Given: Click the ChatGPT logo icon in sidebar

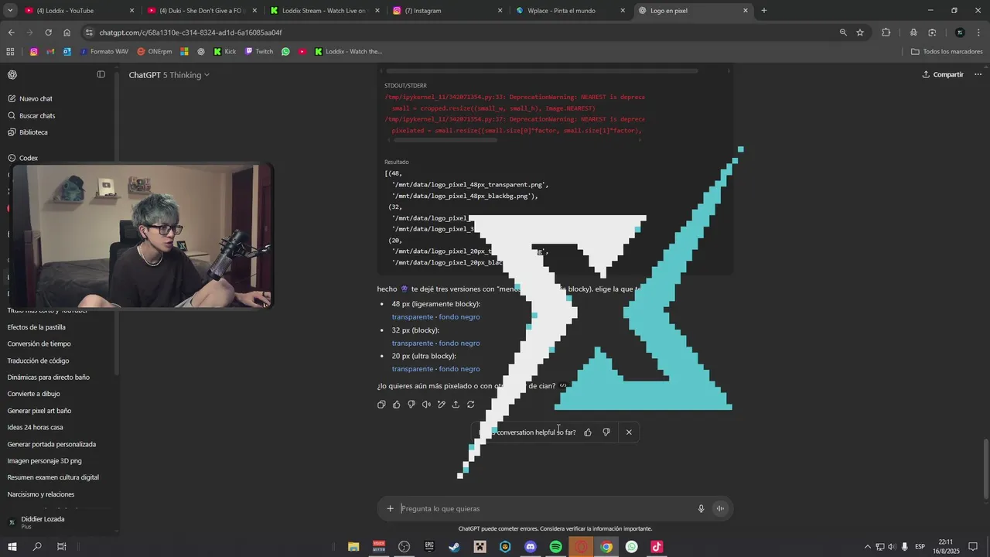Looking at the screenshot, I should 12,74.
